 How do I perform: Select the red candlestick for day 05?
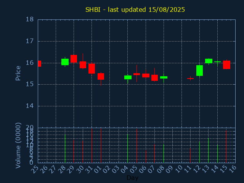(x=136, y=74)
